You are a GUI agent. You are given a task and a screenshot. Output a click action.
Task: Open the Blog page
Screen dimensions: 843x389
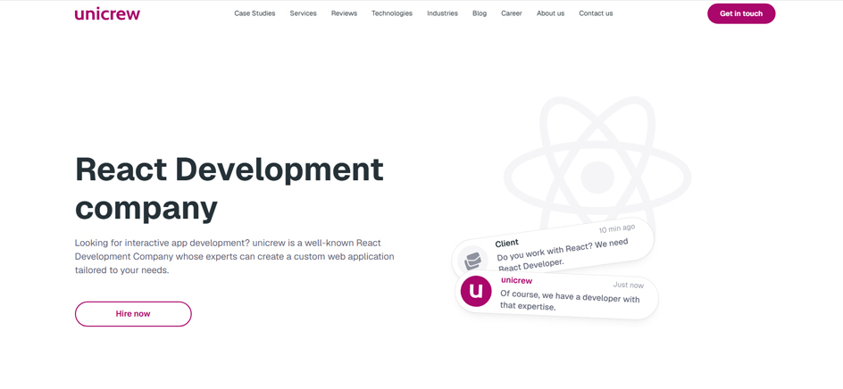480,13
